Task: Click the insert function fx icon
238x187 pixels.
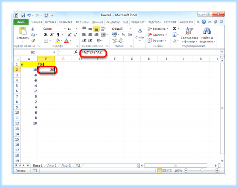Action: [x=76, y=52]
